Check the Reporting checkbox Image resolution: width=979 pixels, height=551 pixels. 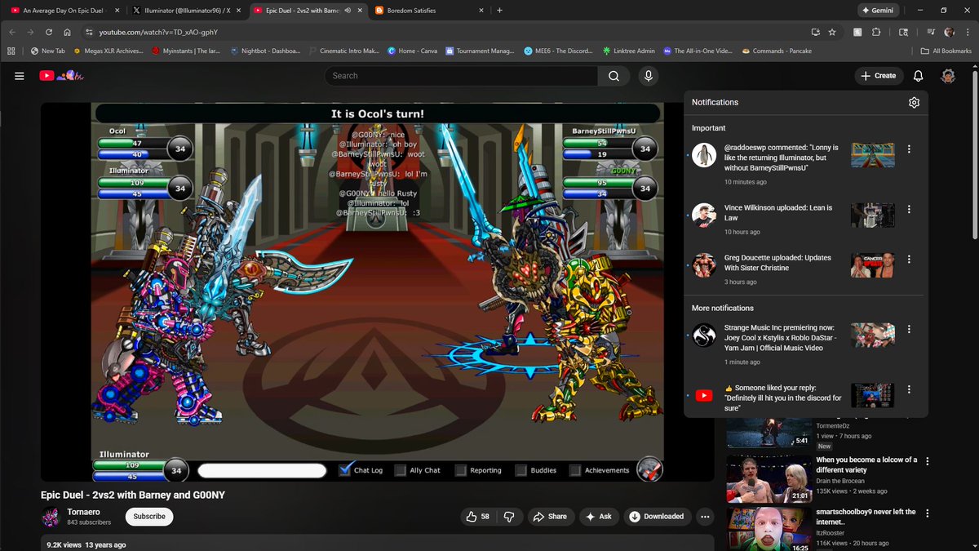tap(461, 470)
